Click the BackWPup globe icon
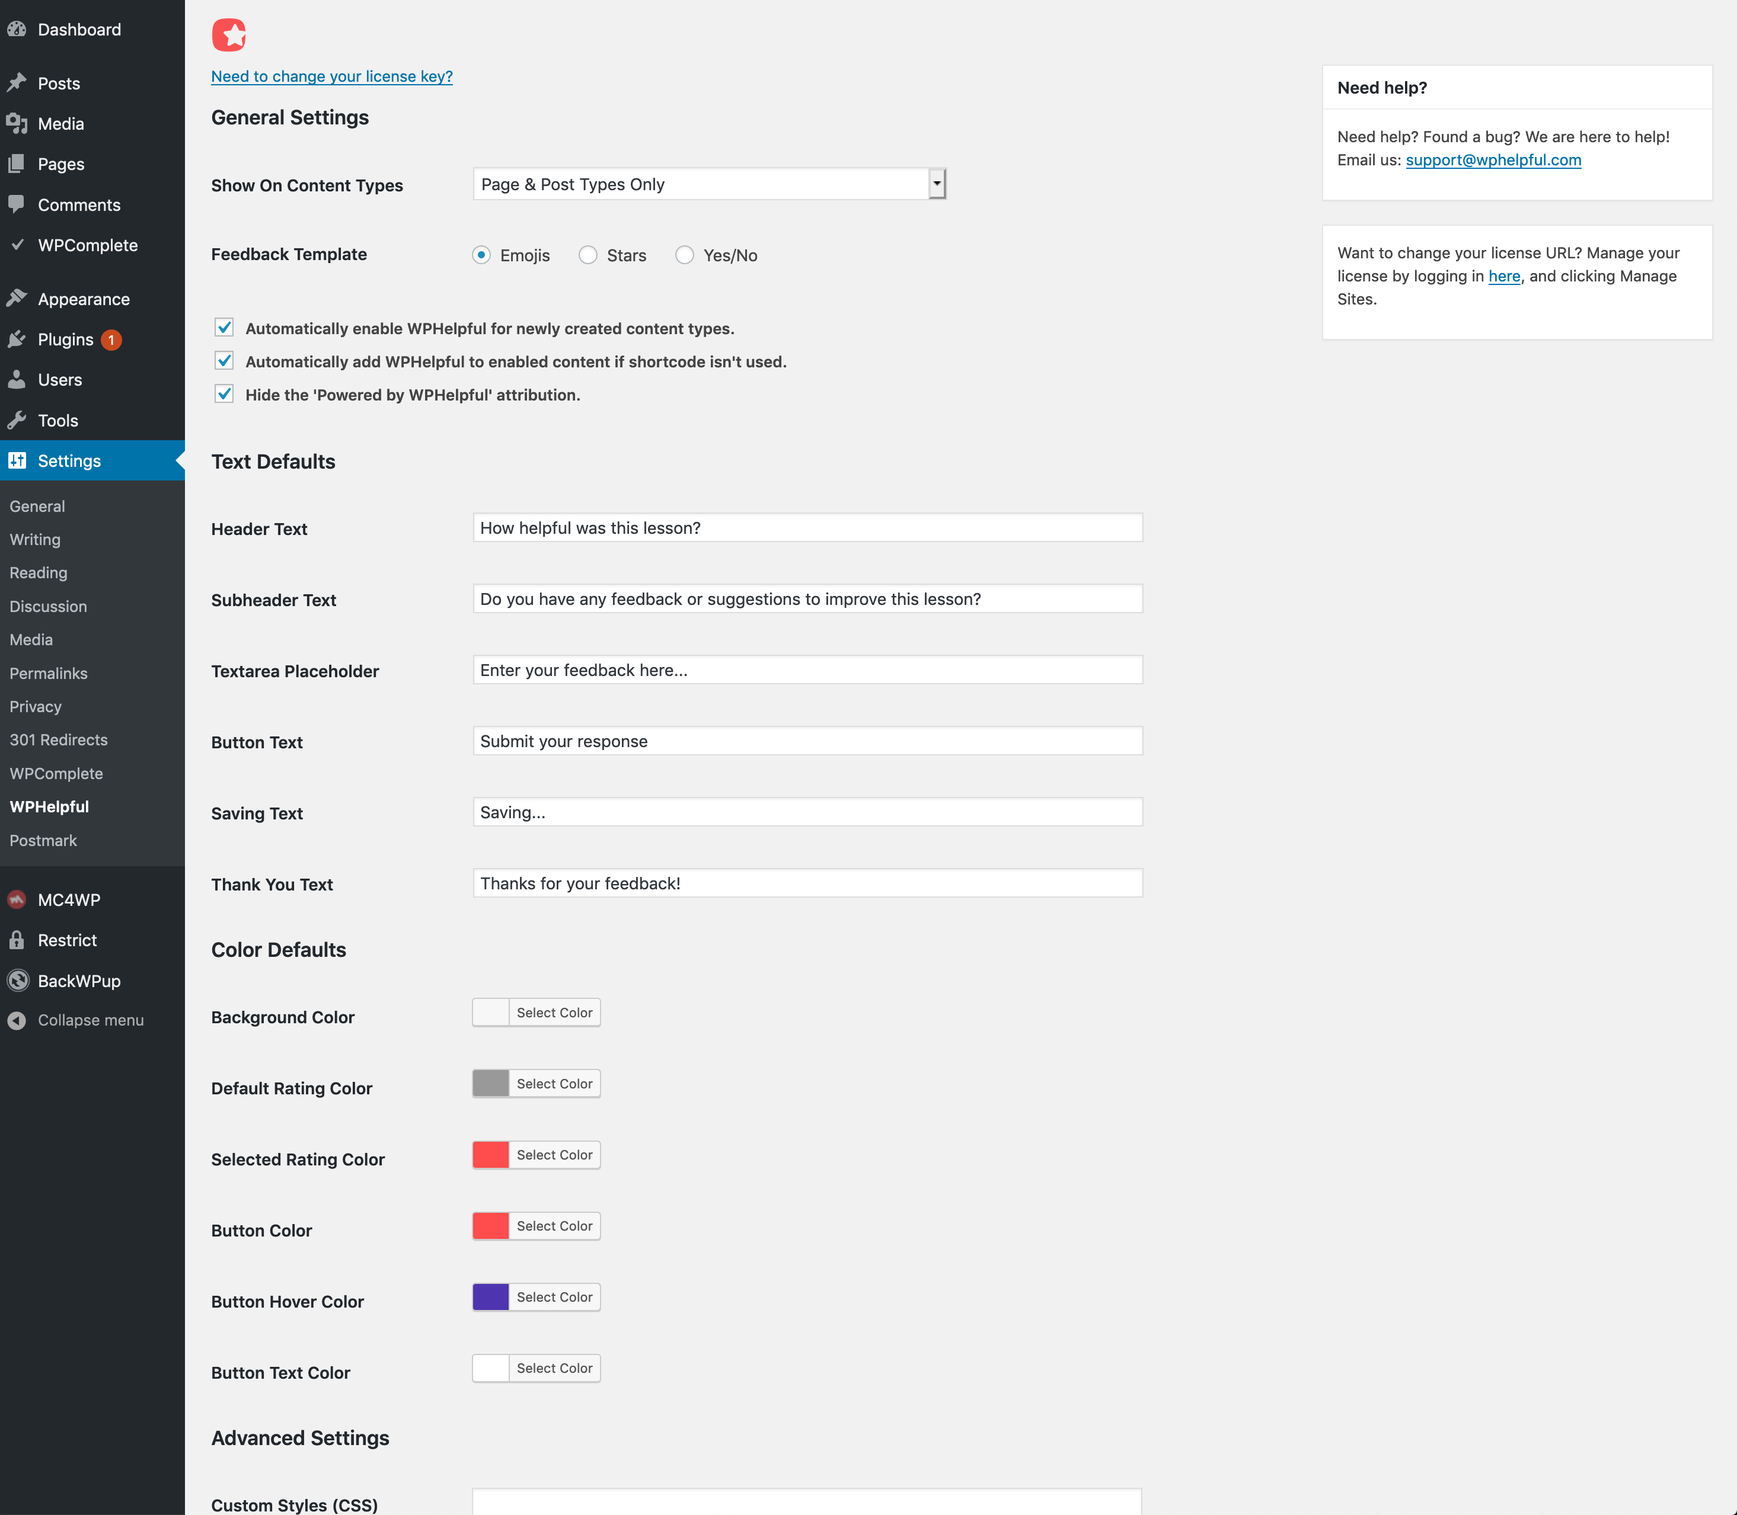This screenshot has height=1515, width=1737. coord(17,981)
